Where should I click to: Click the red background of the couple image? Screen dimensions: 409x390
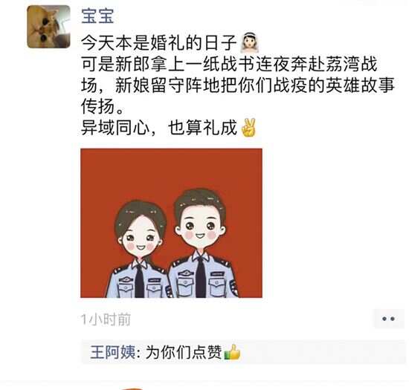[x=171, y=169]
